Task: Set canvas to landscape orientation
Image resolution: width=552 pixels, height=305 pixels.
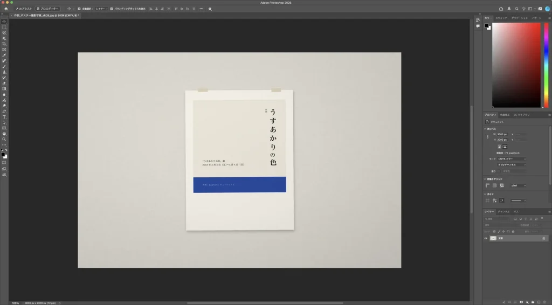Action: [x=505, y=147]
